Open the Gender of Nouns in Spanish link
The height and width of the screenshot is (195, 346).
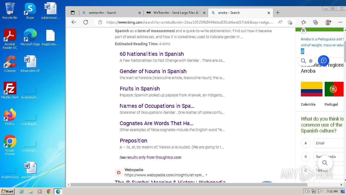tap(153, 71)
